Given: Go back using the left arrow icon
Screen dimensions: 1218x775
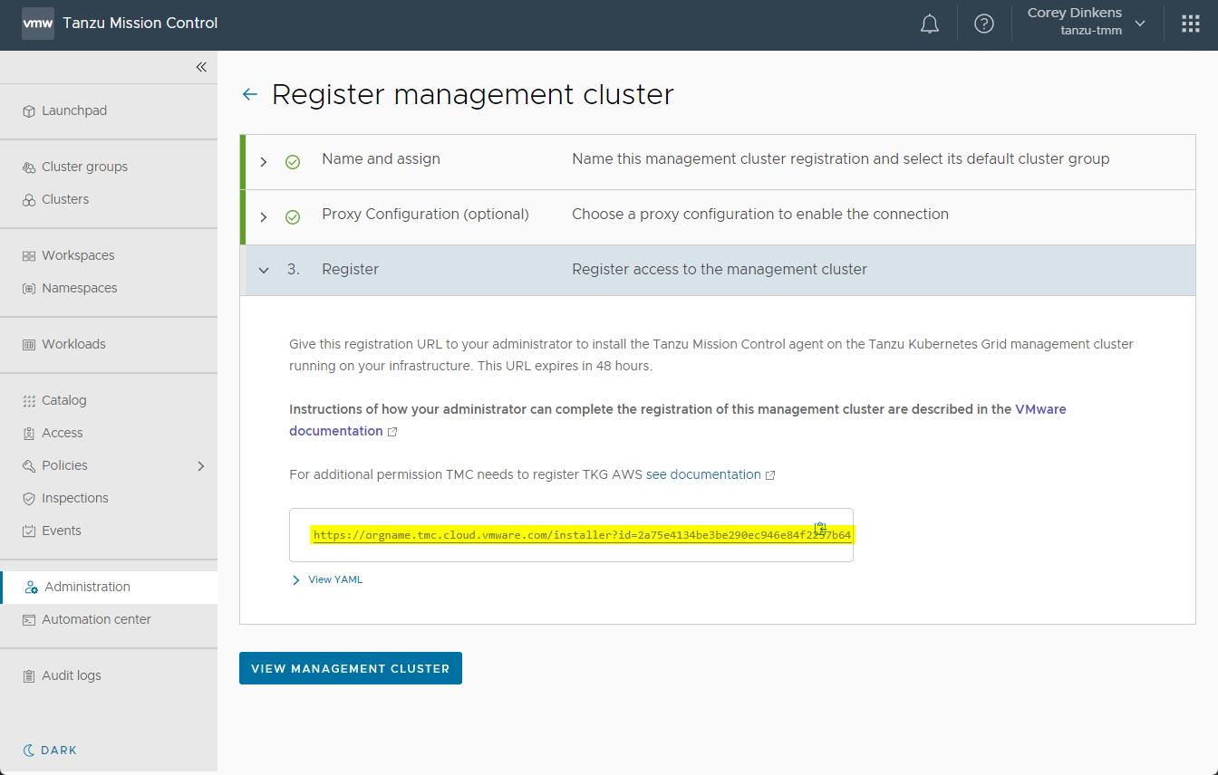Looking at the screenshot, I should click(250, 94).
